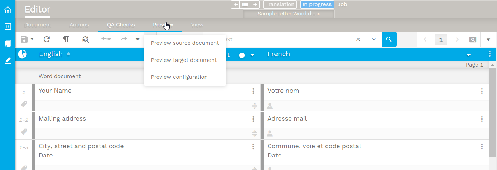Click the blue search magnifier button
Viewport: 497px width, 170px height.
(x=389, y=39)
